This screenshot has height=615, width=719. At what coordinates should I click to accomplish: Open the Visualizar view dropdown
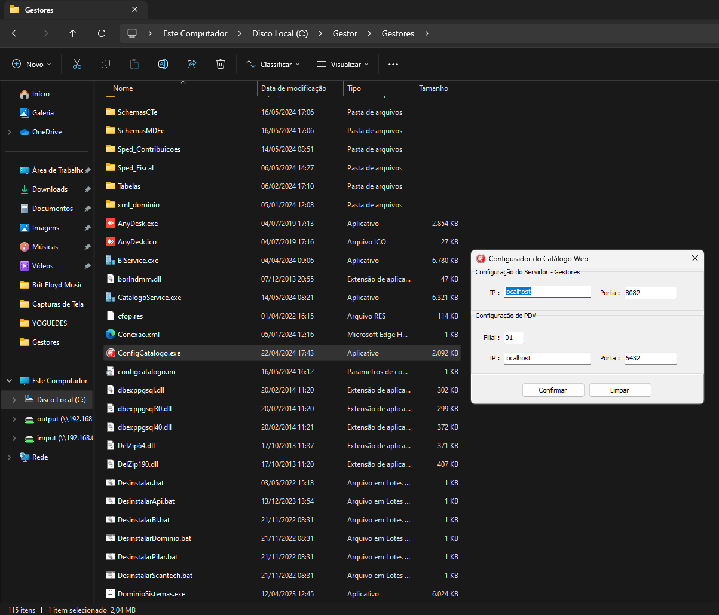coord(342,64)
